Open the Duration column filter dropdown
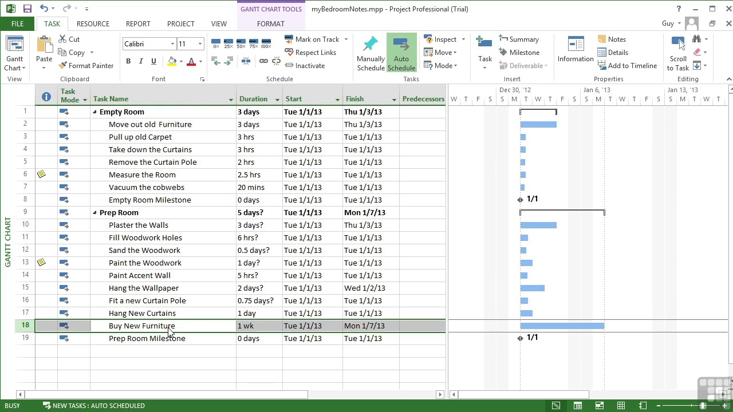The width and height of the screenshot is (733, 412). pyautogui.click(x=277, y=100)
